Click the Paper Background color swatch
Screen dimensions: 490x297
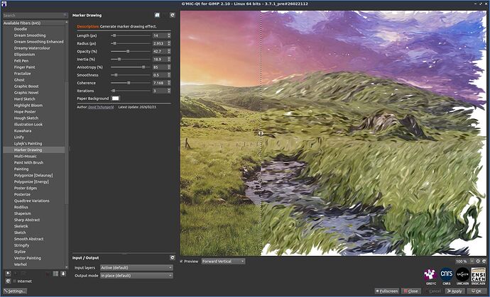pyautogui.click(x=115, y=98)
